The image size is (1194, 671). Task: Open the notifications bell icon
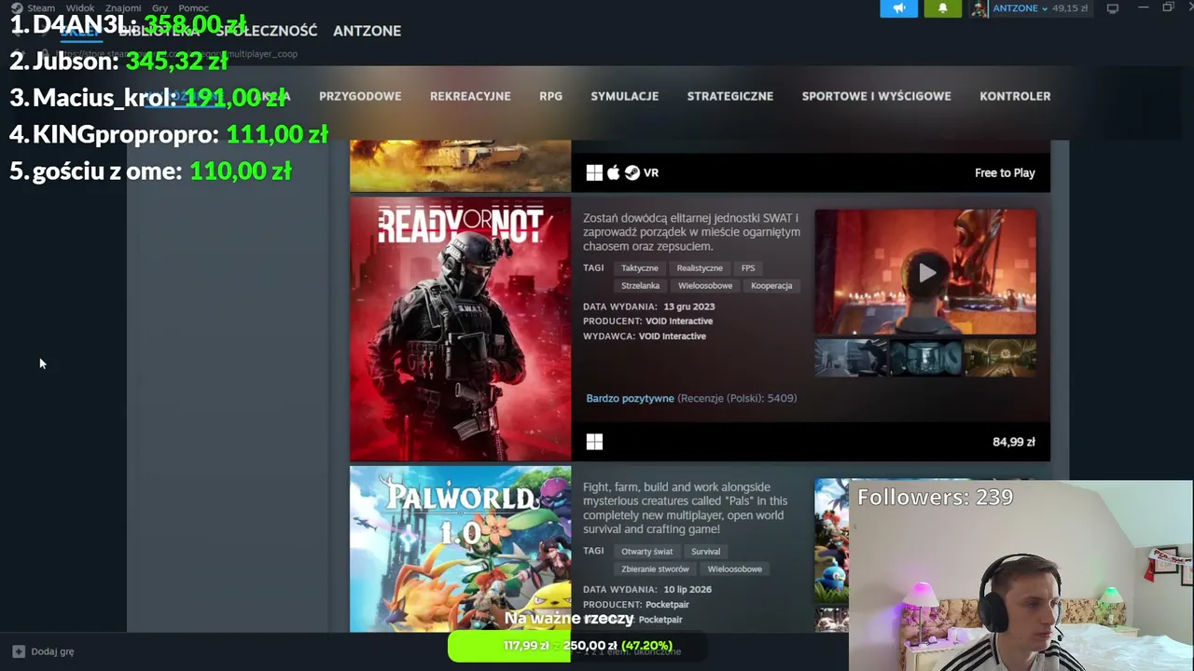click(x=942, y=8)
